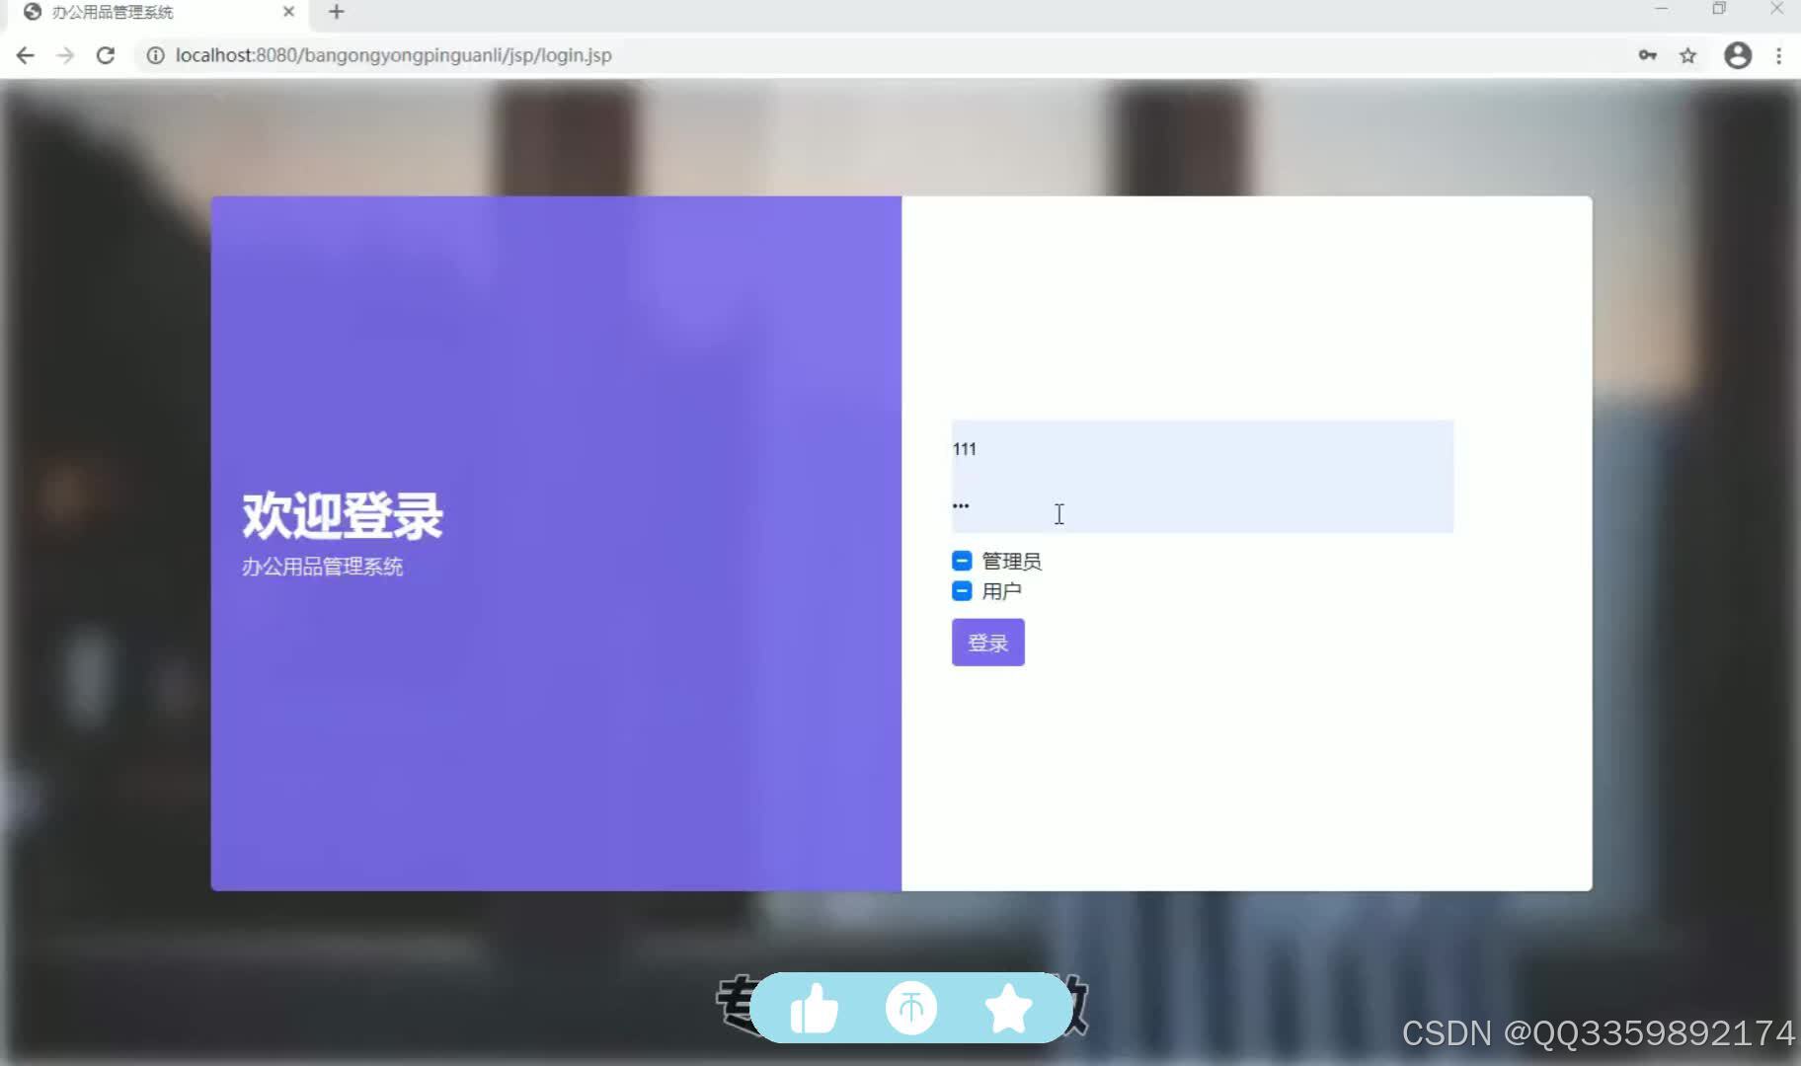Select the 用户 role option
Viewport: 1801px width, 1066px height.
tap(962, 591)
